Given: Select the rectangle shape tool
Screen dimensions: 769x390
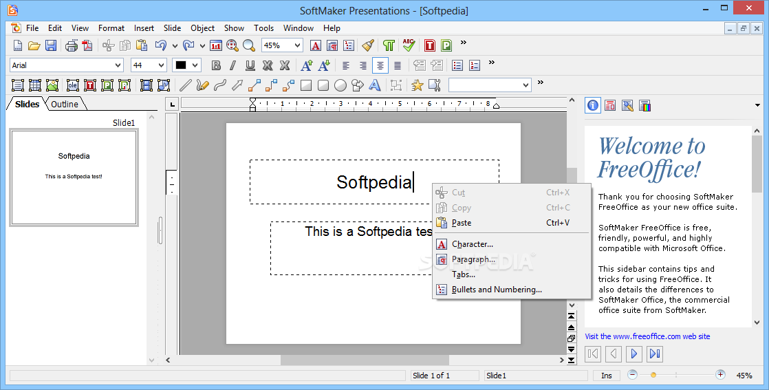Looking at the screenshot, I should (306, 85).
